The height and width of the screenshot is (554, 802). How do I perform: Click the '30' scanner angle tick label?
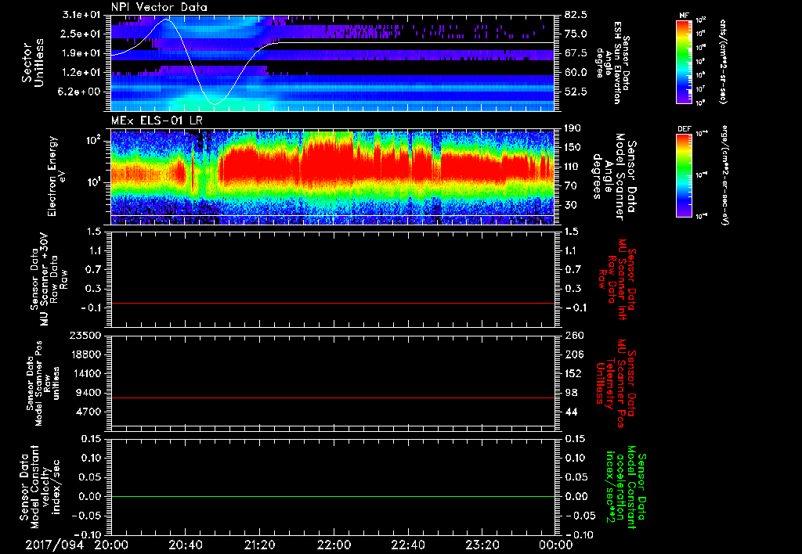[570, 205]
